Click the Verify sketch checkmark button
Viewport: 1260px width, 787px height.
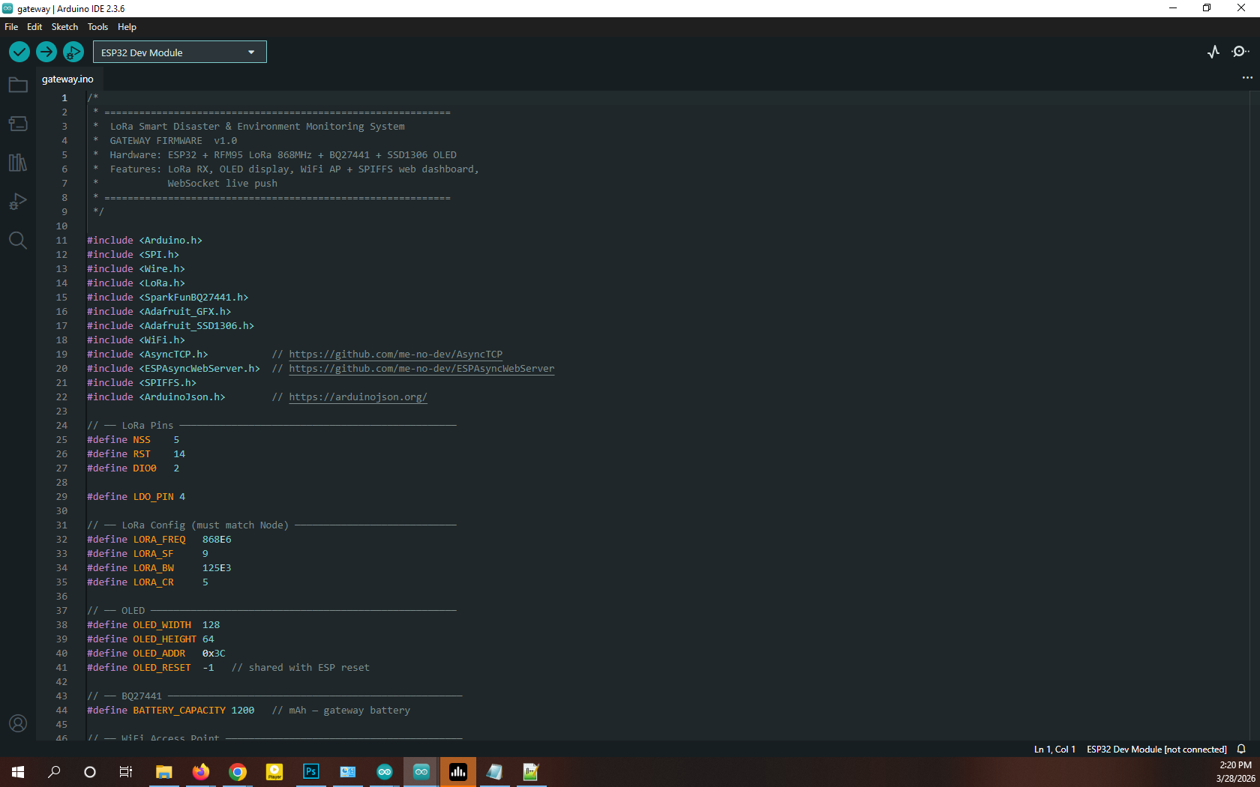[x=19, y=52]
